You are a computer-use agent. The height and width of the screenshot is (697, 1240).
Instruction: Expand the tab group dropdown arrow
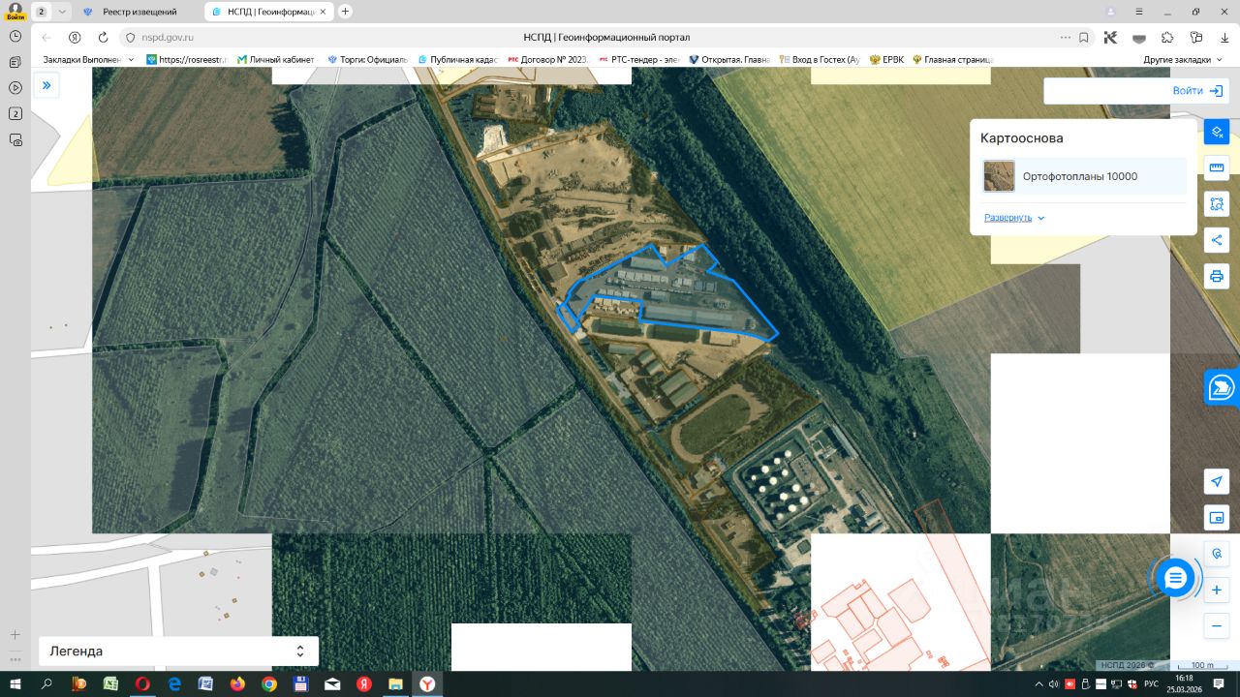coord(63,12)
